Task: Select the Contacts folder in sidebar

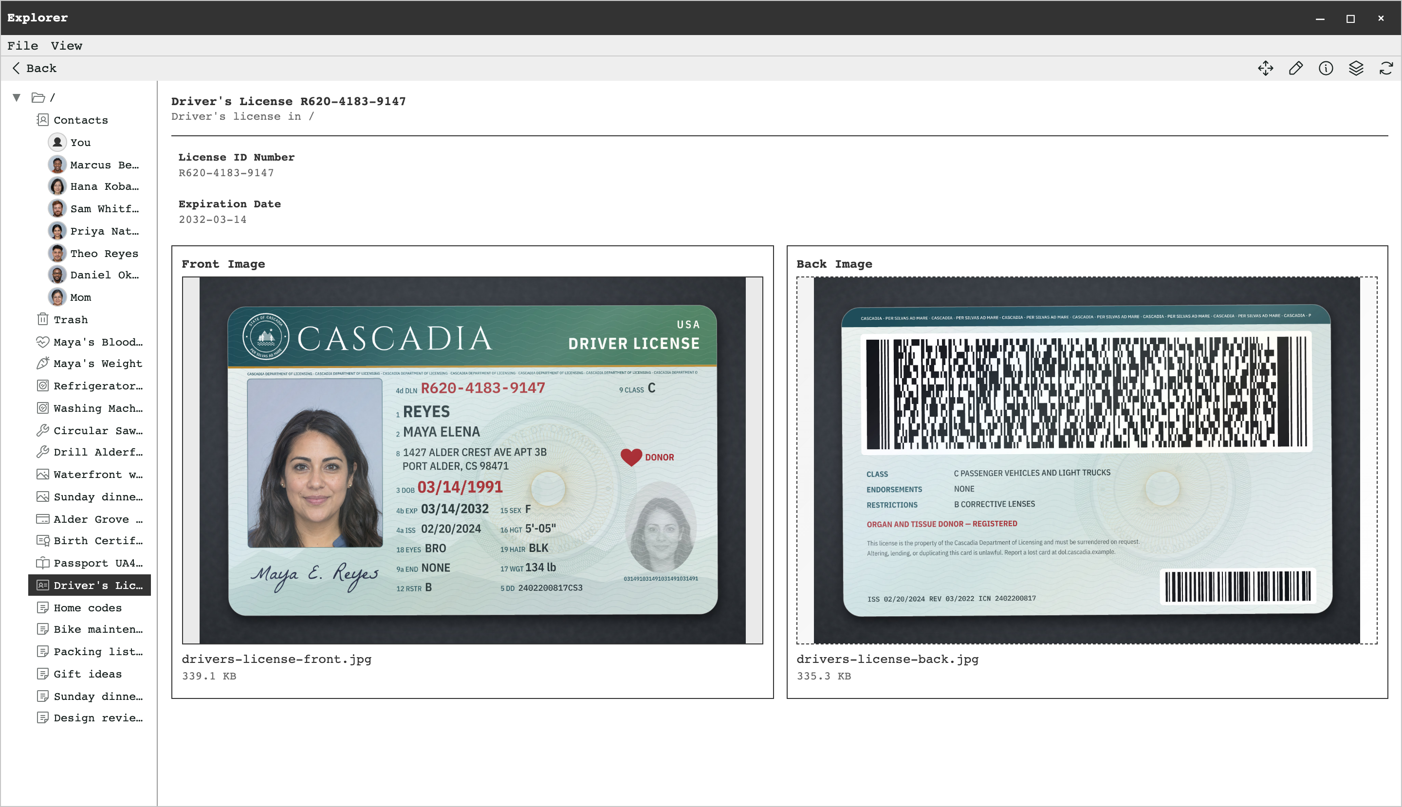Action: (x=89, y=120)
